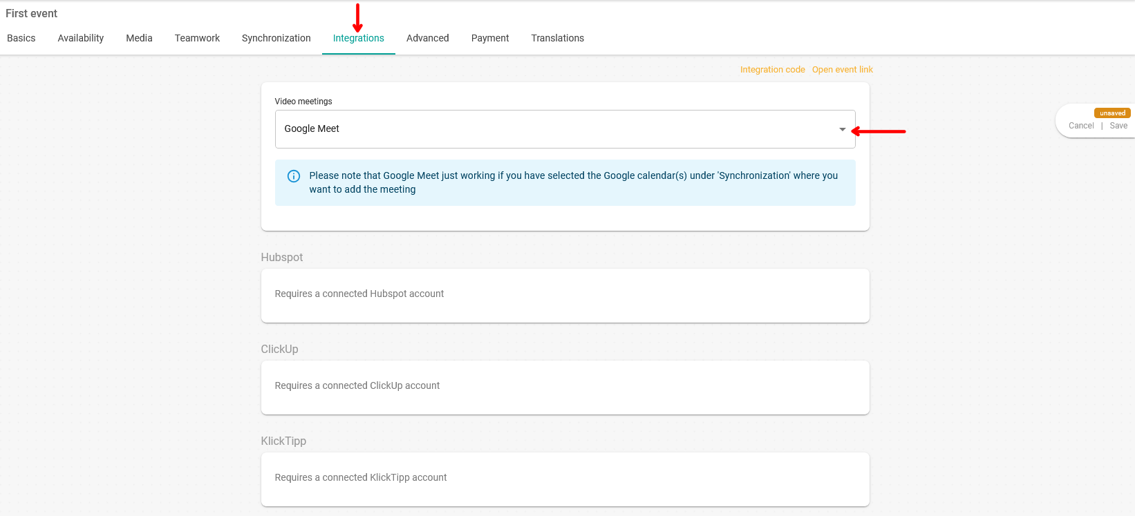
Task: Open the Translations tab
Action: (558, 38)
